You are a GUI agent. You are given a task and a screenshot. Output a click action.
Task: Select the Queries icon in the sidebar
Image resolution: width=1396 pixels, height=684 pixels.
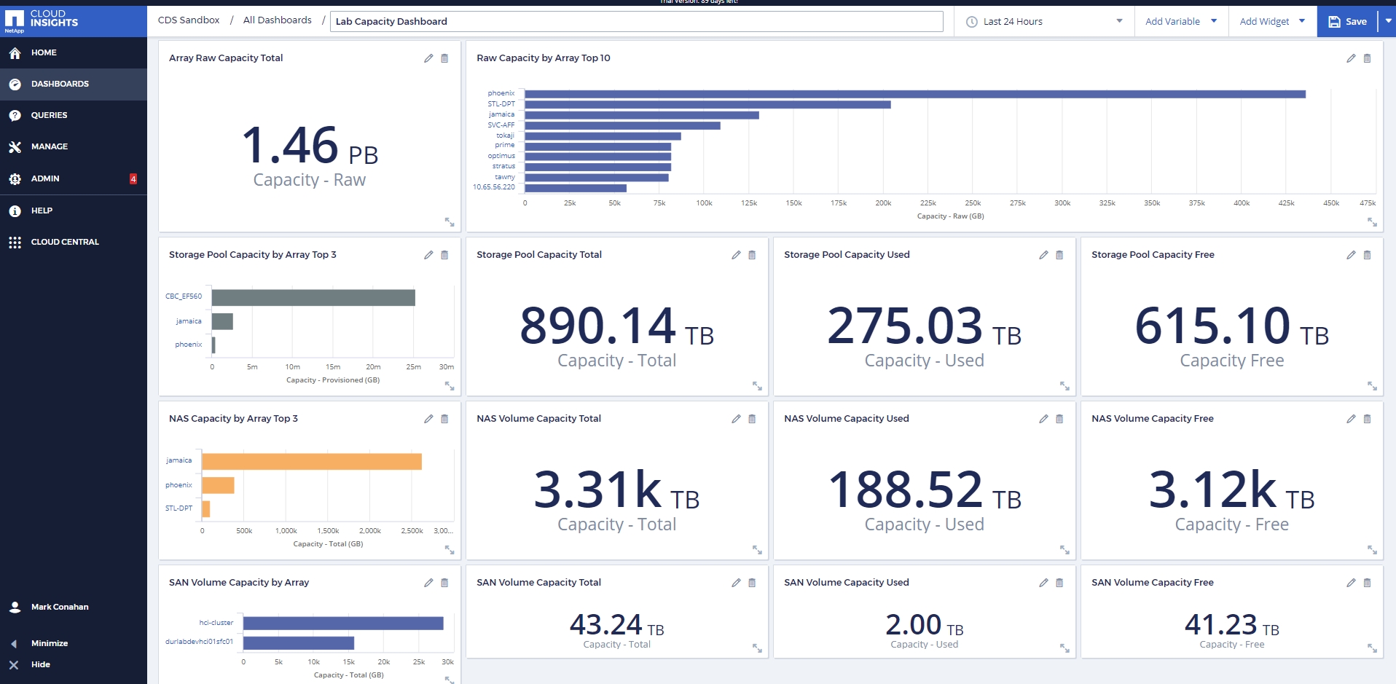(15, 115)
